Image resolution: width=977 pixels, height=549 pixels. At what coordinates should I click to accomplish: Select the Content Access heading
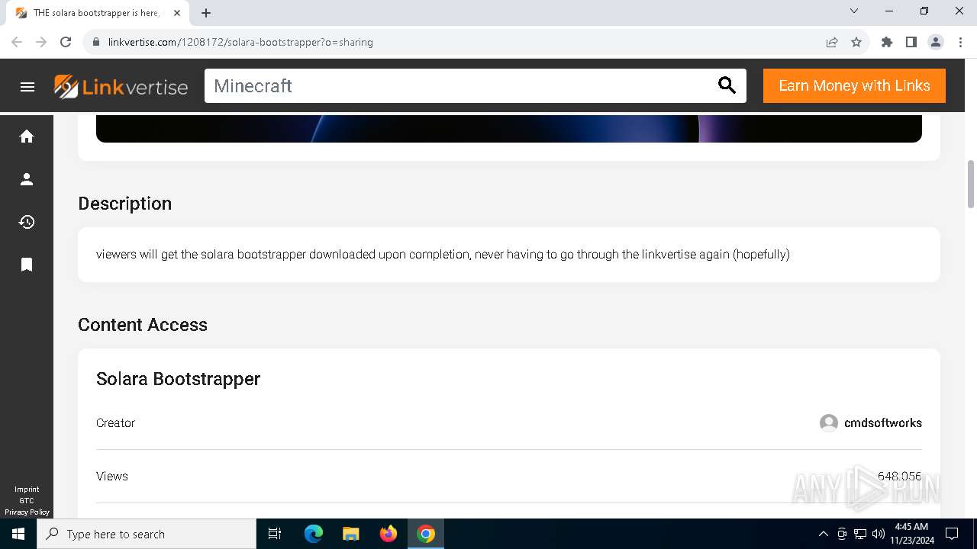point(143,325)
